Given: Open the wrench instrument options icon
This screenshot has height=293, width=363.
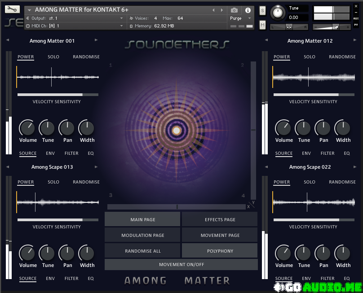Looking at the screenshot, I should pyautogui.click(x=12, y=9).
